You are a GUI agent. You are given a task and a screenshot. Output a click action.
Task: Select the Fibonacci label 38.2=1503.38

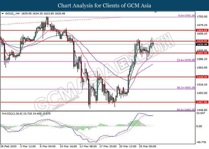click(186, 88)
